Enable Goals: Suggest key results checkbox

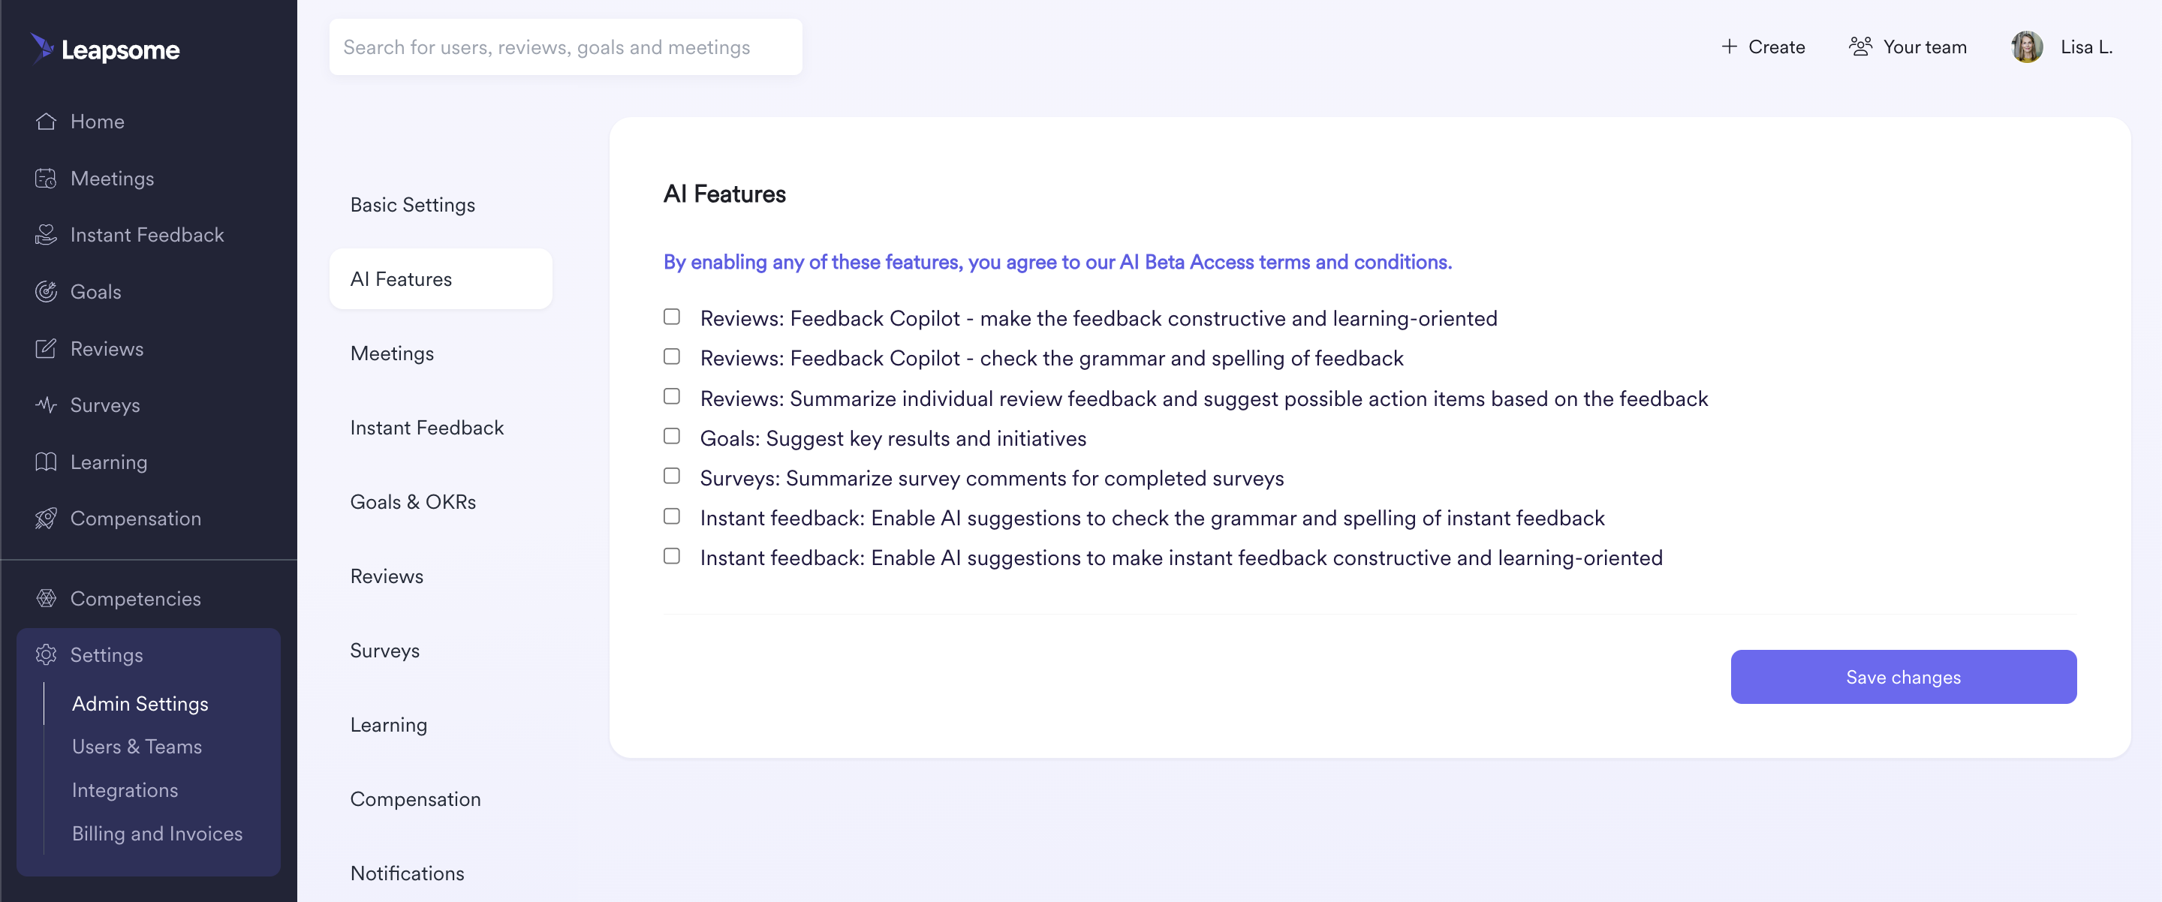(x=671, y=436)
